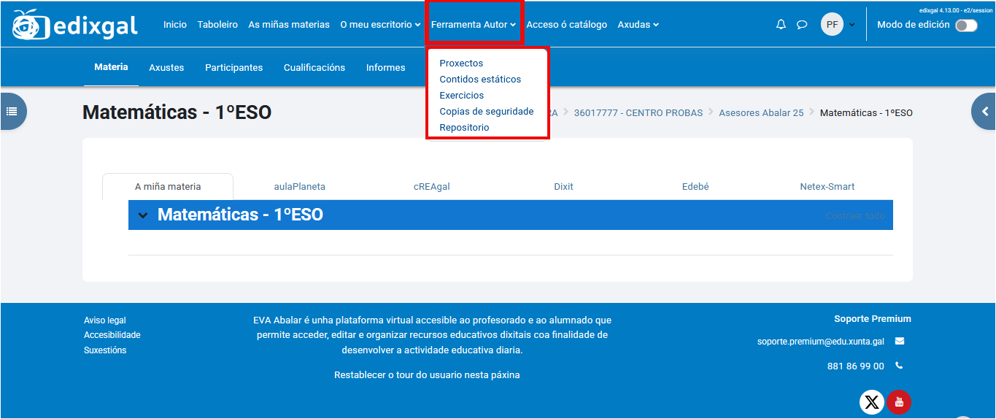Click the edixgal logo
The width and height of the screenshot is (996, 419).
pyautogui.click(x=75, y=26)
